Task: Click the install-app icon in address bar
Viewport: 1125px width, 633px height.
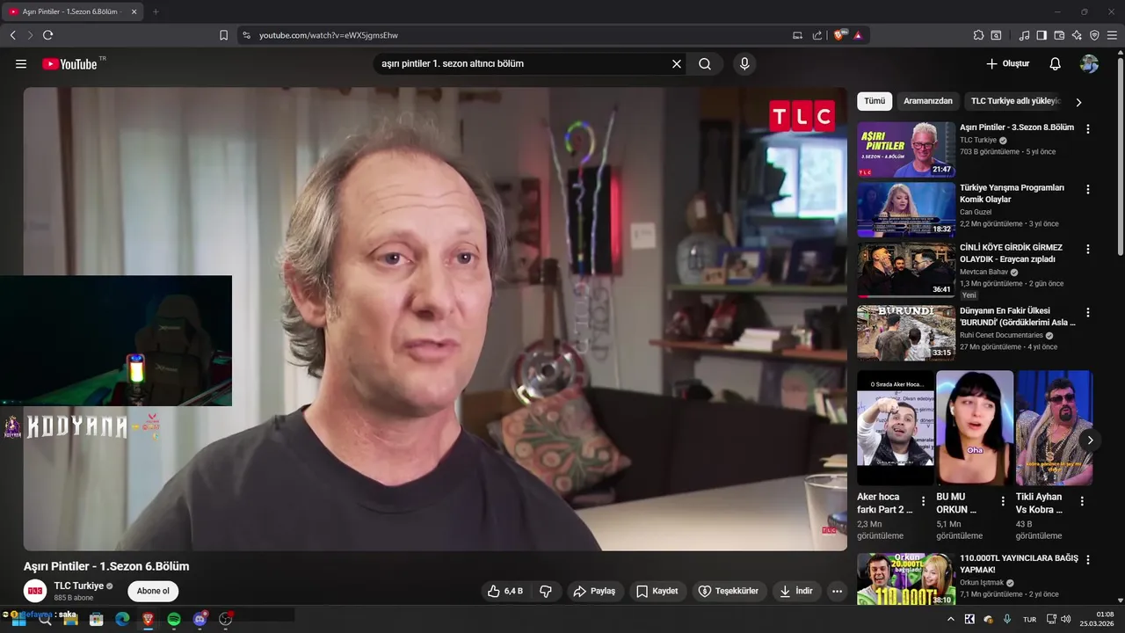Action: coord(797,35)
